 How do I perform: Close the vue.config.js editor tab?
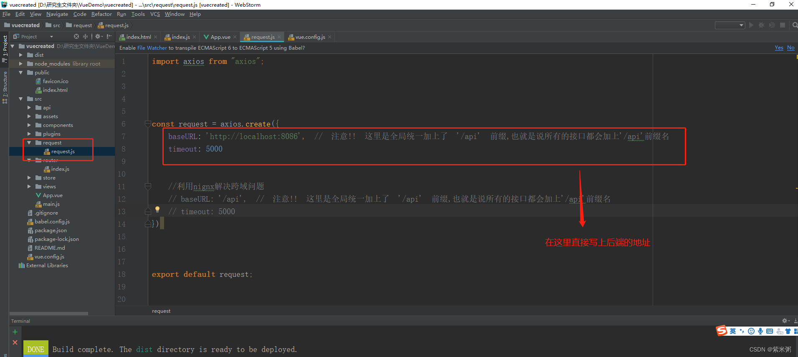(x=330, y=37)
